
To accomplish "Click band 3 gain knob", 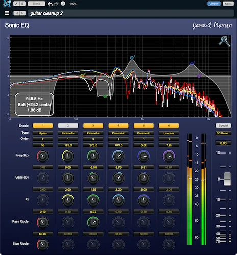I will [93, 178].
